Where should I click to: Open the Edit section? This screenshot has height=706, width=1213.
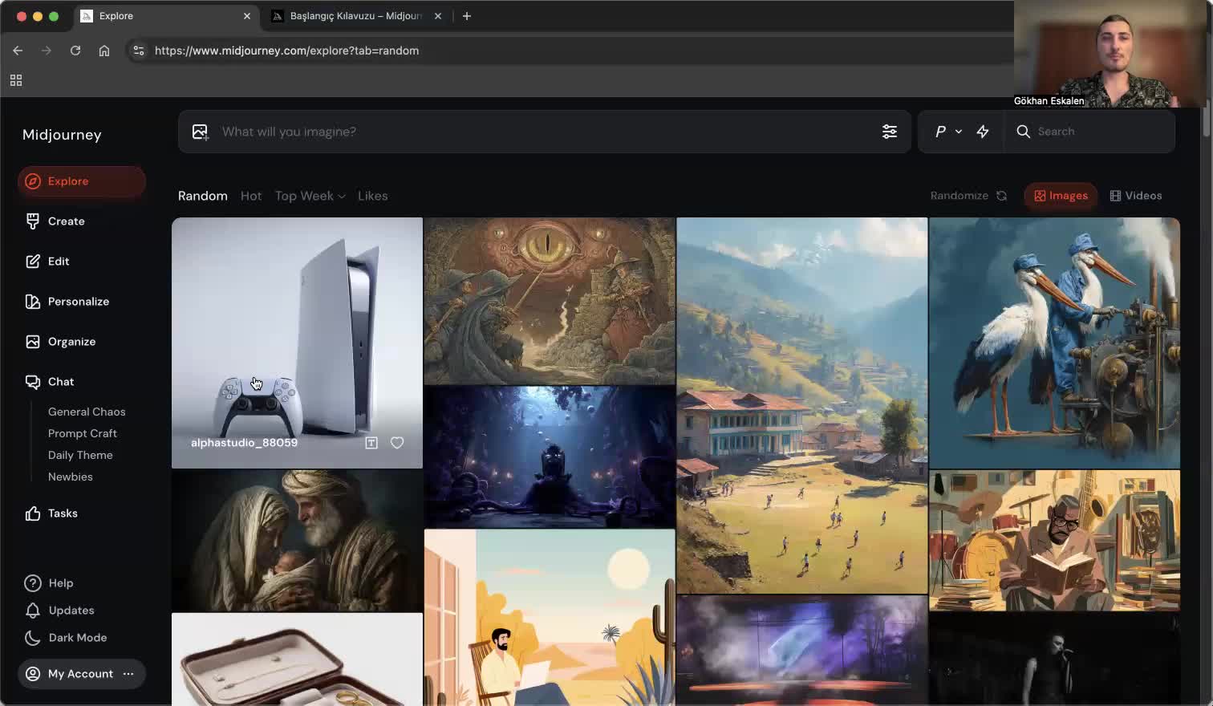coord(47,262)
